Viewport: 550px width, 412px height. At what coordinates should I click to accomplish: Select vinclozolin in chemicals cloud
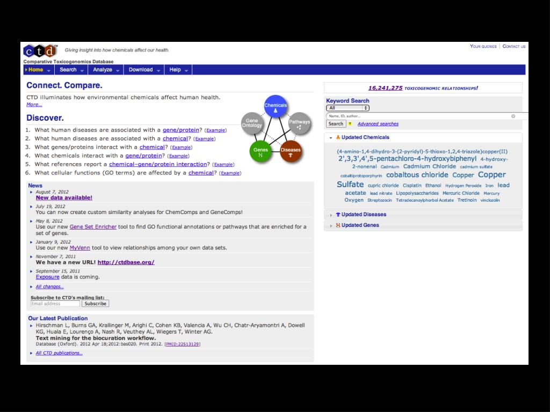point(490,201)
